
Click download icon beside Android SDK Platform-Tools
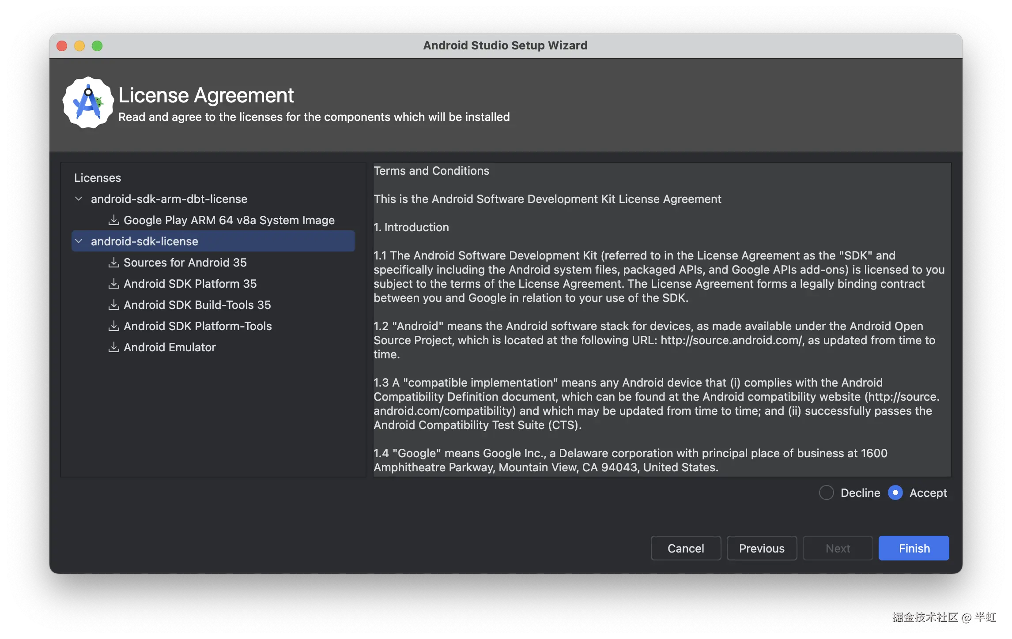tap(114, 326)
